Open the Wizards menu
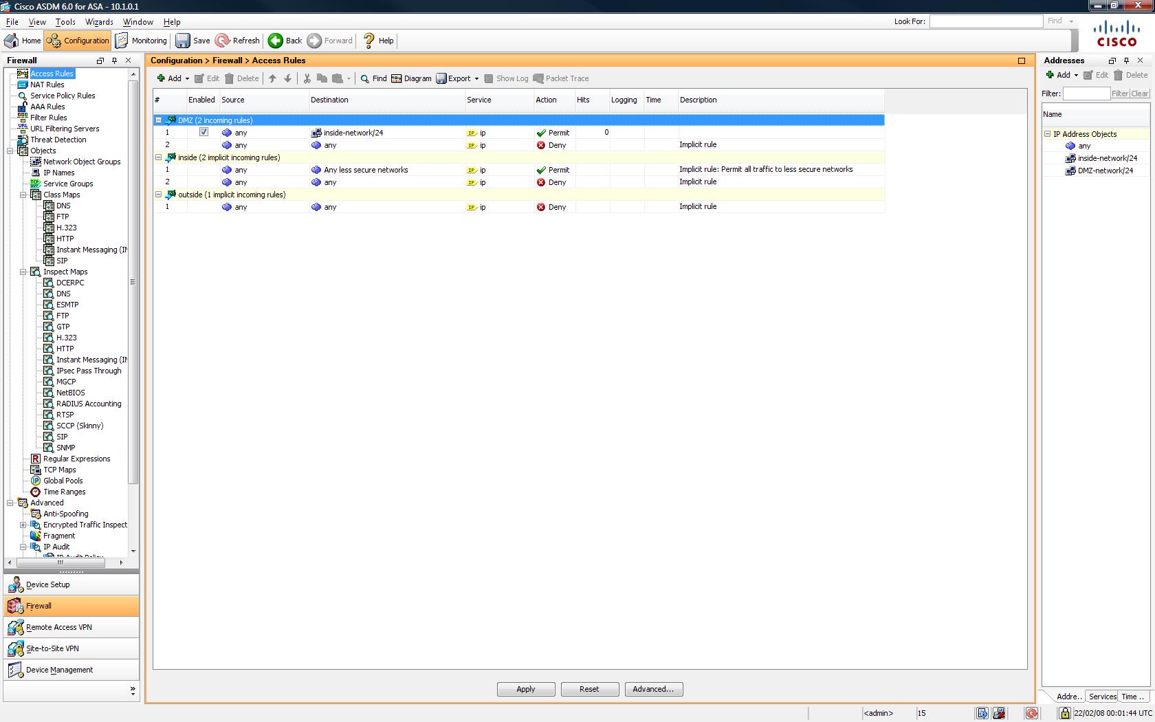Image resolution: width=1155 pixels, height=722 pixels. tap(99, 22)
